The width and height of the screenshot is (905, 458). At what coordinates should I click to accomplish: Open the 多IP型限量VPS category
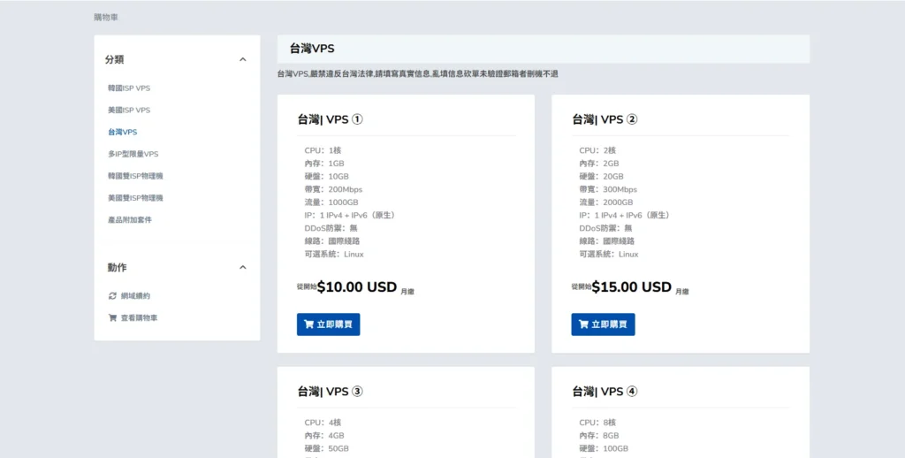133,154
